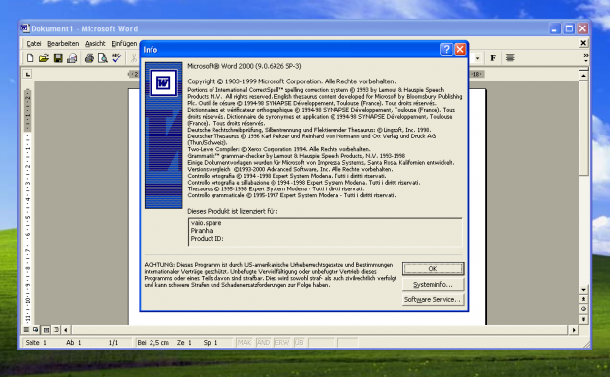Image resolution: width=610 pixels, height=377 pixels.
Task: Close document with menu bar X
Action: pyautogui.click(x=583, y=43)
